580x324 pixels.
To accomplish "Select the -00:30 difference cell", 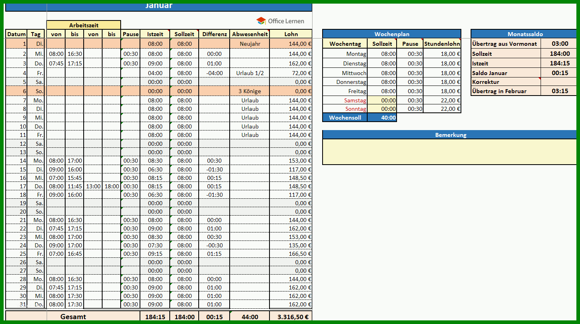I will coord(214,245).
